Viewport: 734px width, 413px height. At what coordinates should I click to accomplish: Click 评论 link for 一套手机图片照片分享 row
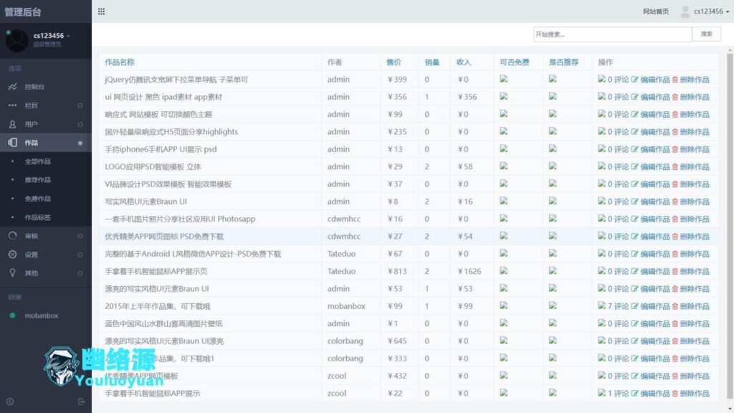[621, 219]
